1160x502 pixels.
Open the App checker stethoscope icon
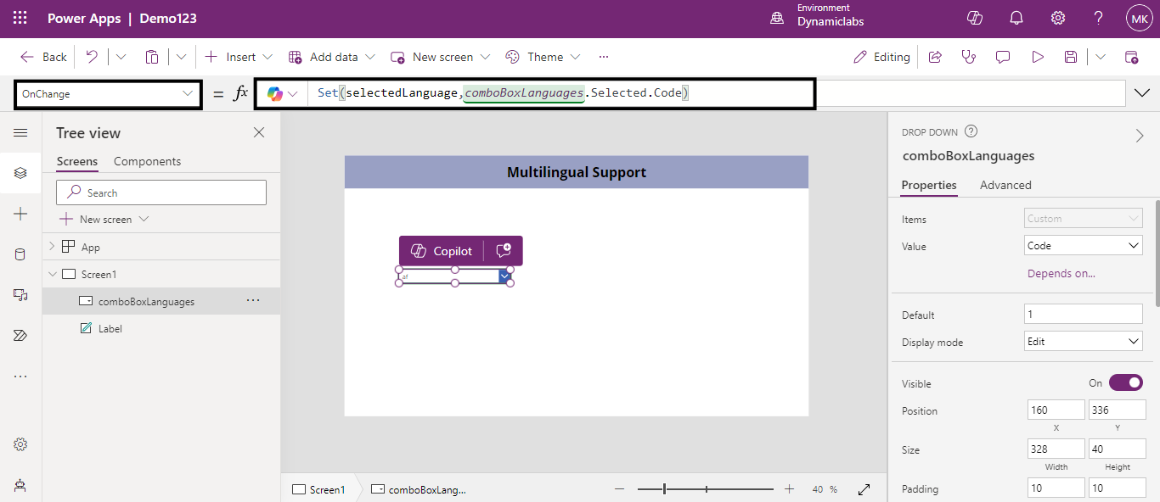coord(968,57)
